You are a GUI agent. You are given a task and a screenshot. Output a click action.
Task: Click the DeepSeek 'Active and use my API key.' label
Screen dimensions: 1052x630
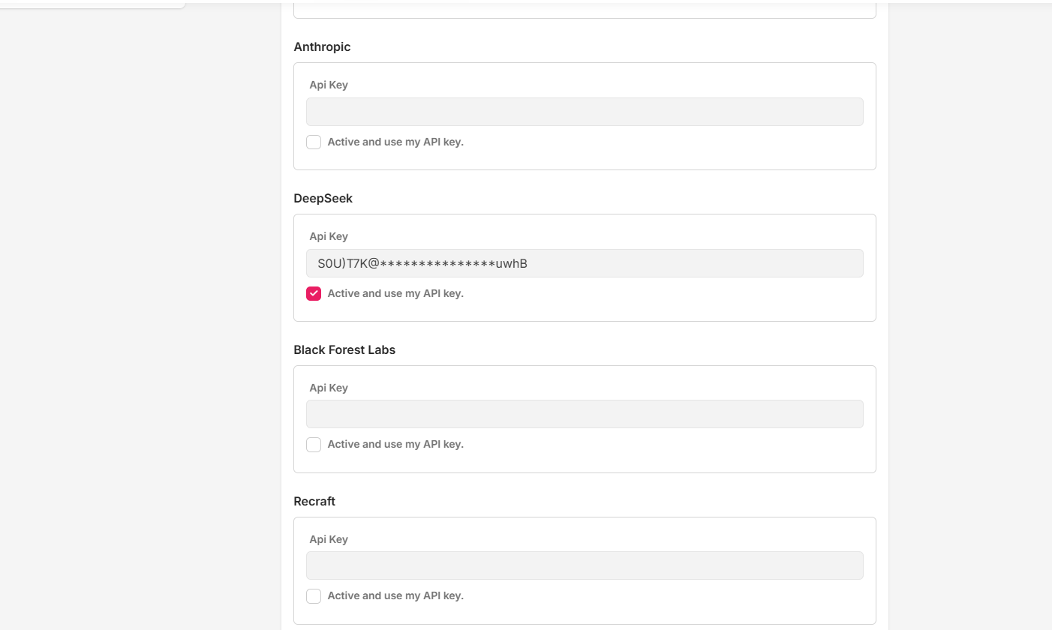click(395, 293)
